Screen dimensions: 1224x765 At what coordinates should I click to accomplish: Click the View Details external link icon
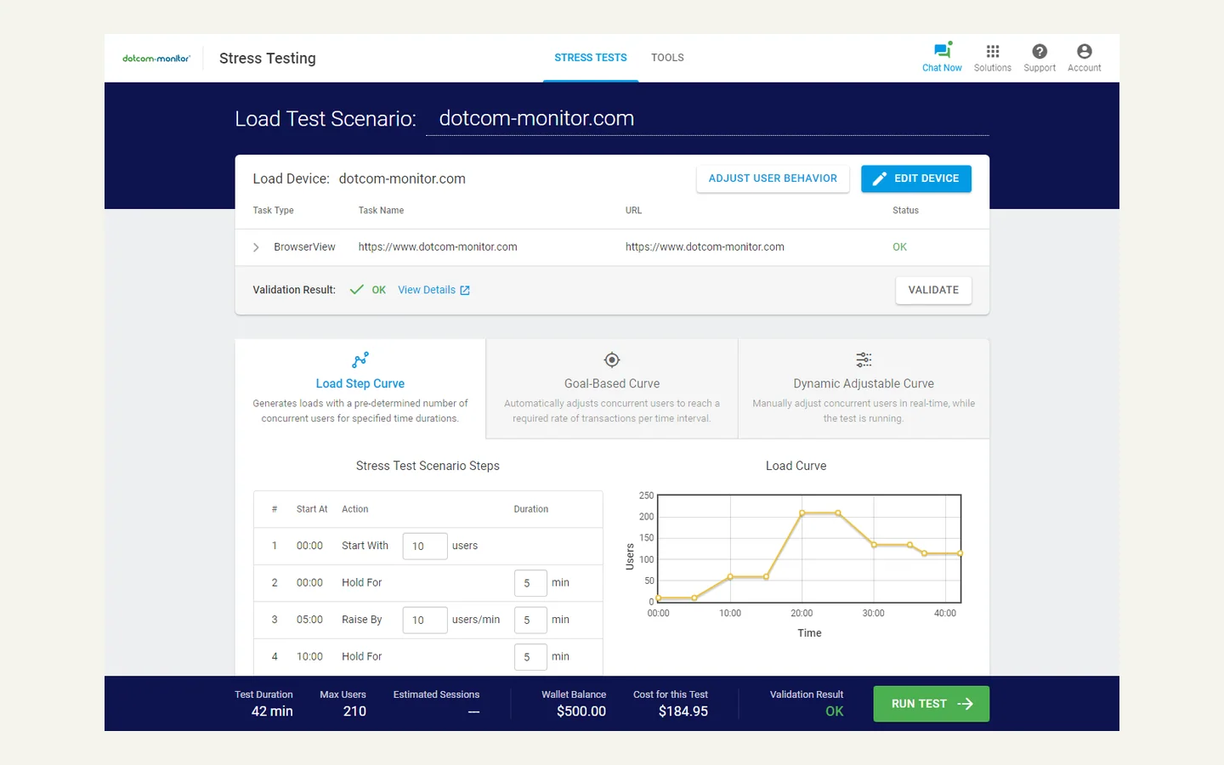coord(465,291)
